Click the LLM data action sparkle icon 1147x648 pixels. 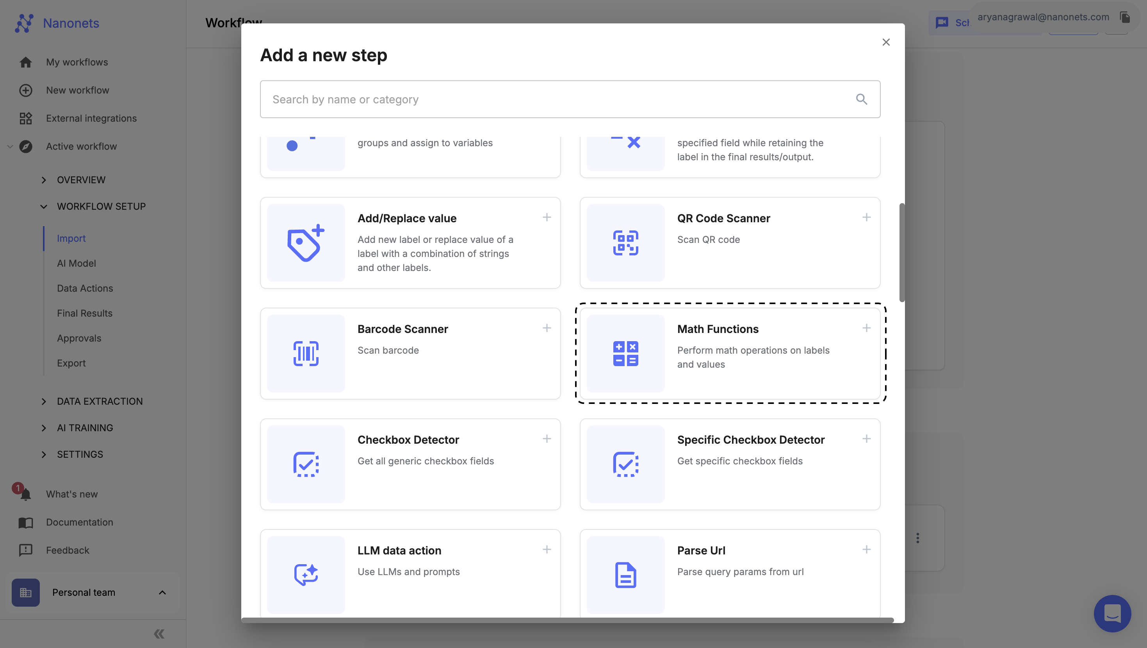pyautogui.click(x=306, y=575)
